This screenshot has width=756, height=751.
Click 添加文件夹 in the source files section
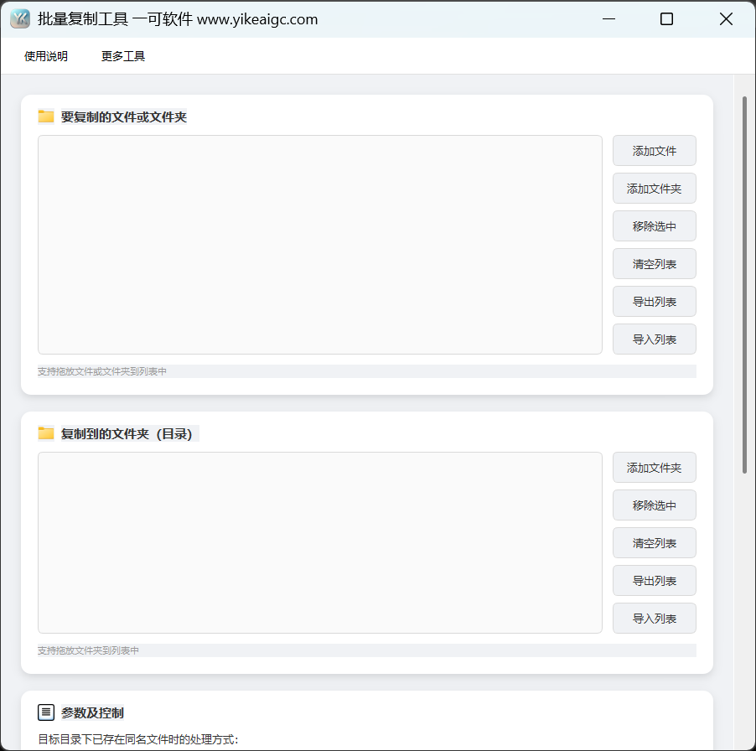pyautogui.click(x=655, y=189)
